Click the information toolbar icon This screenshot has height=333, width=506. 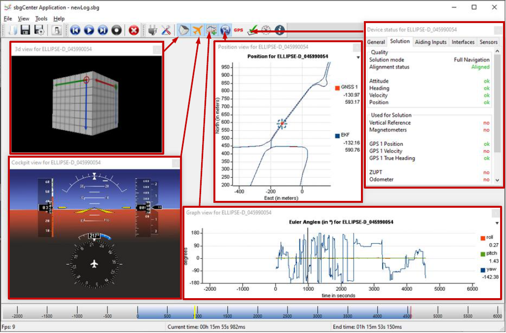coord(279,29)
